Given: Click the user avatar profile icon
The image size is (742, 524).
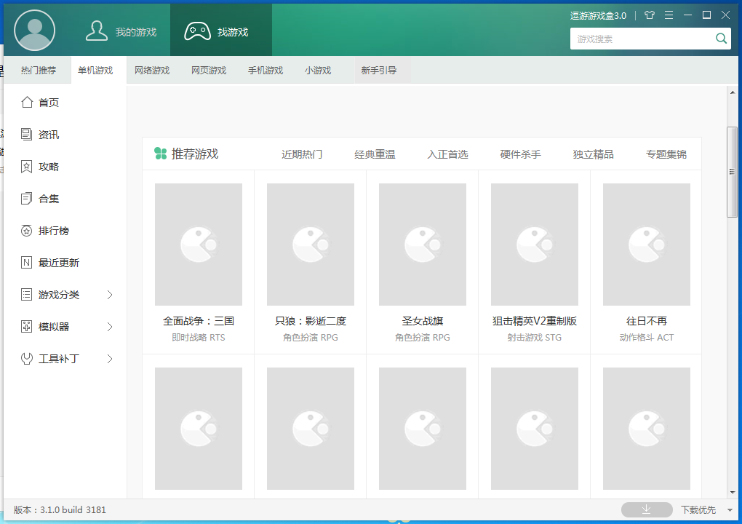Looking at the screenshot, I should [34, 31].
